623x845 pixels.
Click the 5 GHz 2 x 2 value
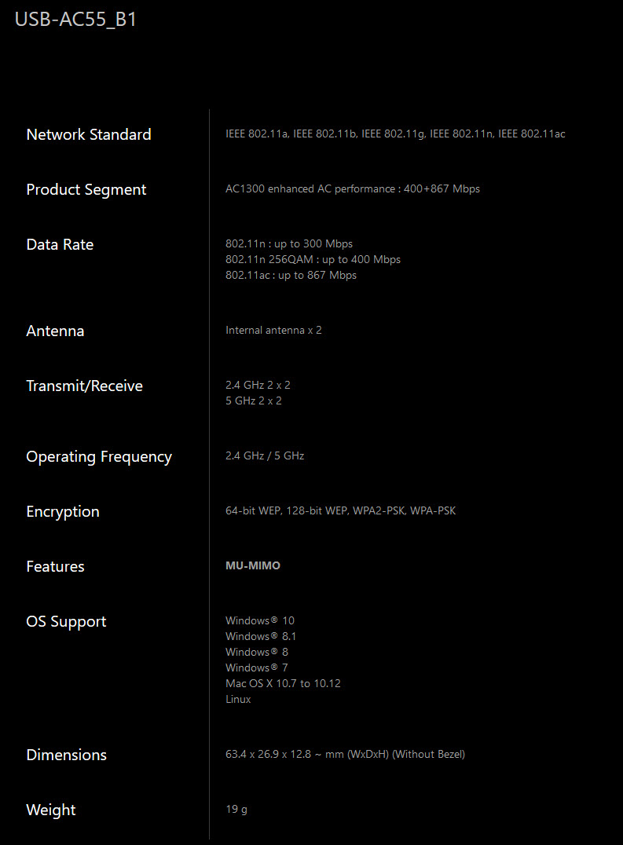click(x=254, y=401)
